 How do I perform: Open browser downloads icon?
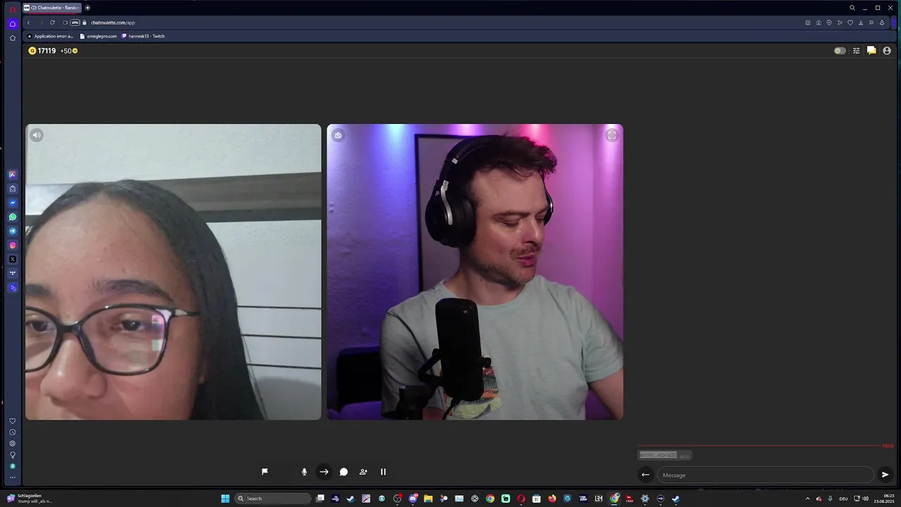tap(861, 23)
